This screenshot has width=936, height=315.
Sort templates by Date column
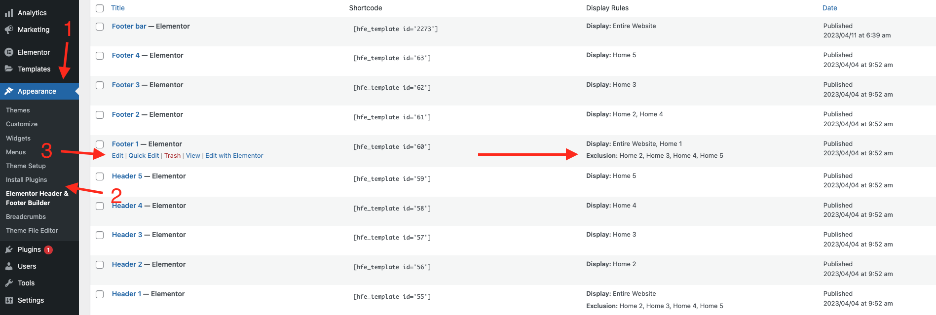pyautogui.click(x=829, y=8)
